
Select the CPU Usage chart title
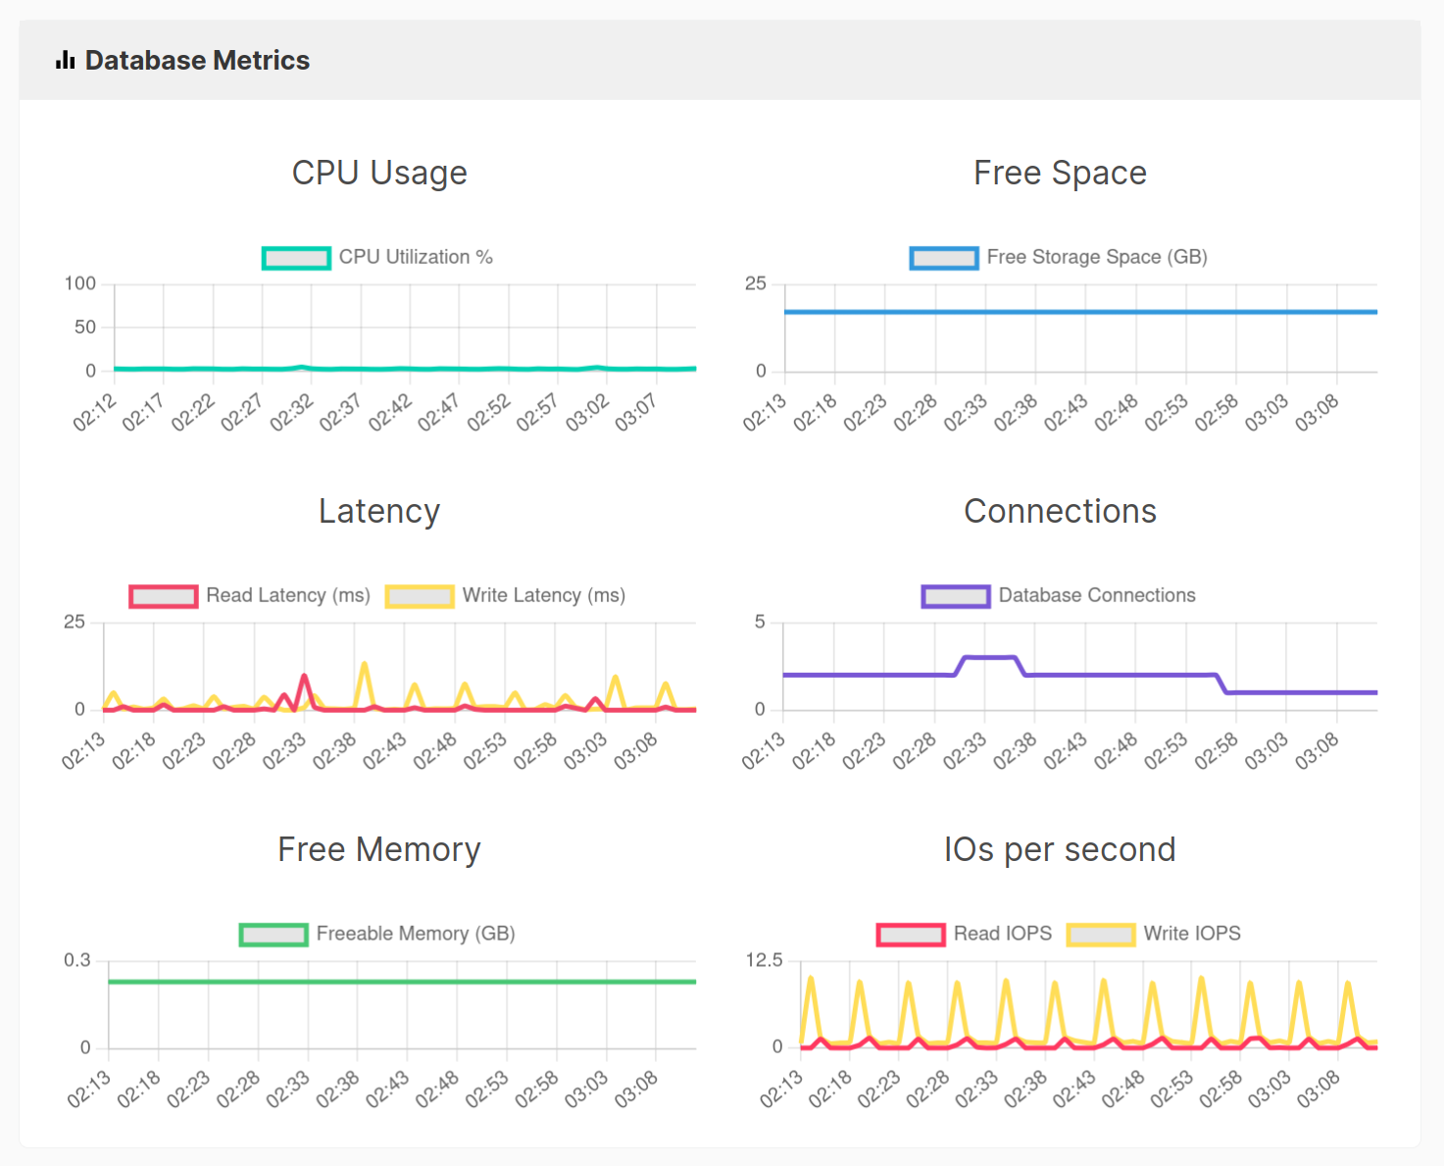pos(379,173)
